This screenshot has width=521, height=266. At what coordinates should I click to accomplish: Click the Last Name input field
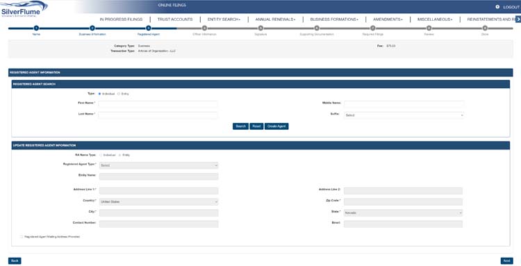point(158,115)
